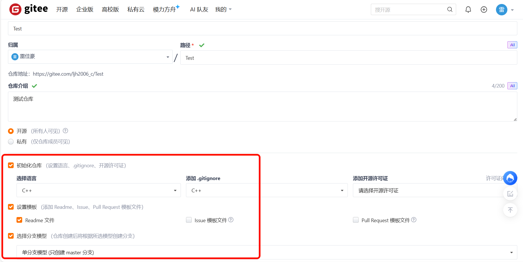Open the floating feedback pencil icon

click(510, 193)
